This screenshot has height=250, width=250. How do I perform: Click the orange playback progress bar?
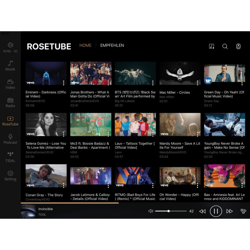[70, 203]
